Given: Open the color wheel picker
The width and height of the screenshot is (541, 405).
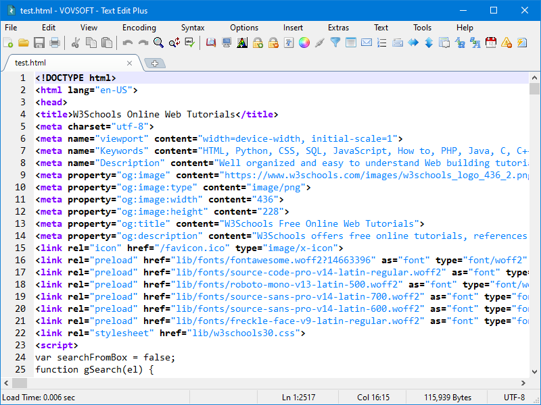Looking at the screenshot, I should (304, 43).
